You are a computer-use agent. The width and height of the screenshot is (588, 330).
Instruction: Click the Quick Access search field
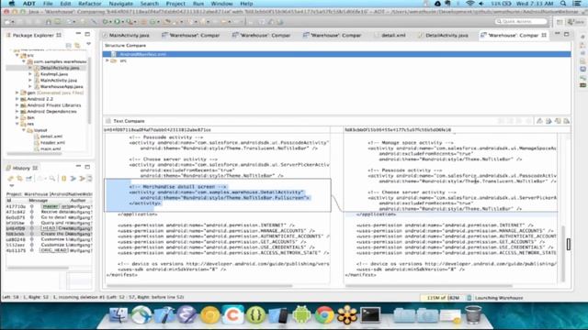pos(521,22)
